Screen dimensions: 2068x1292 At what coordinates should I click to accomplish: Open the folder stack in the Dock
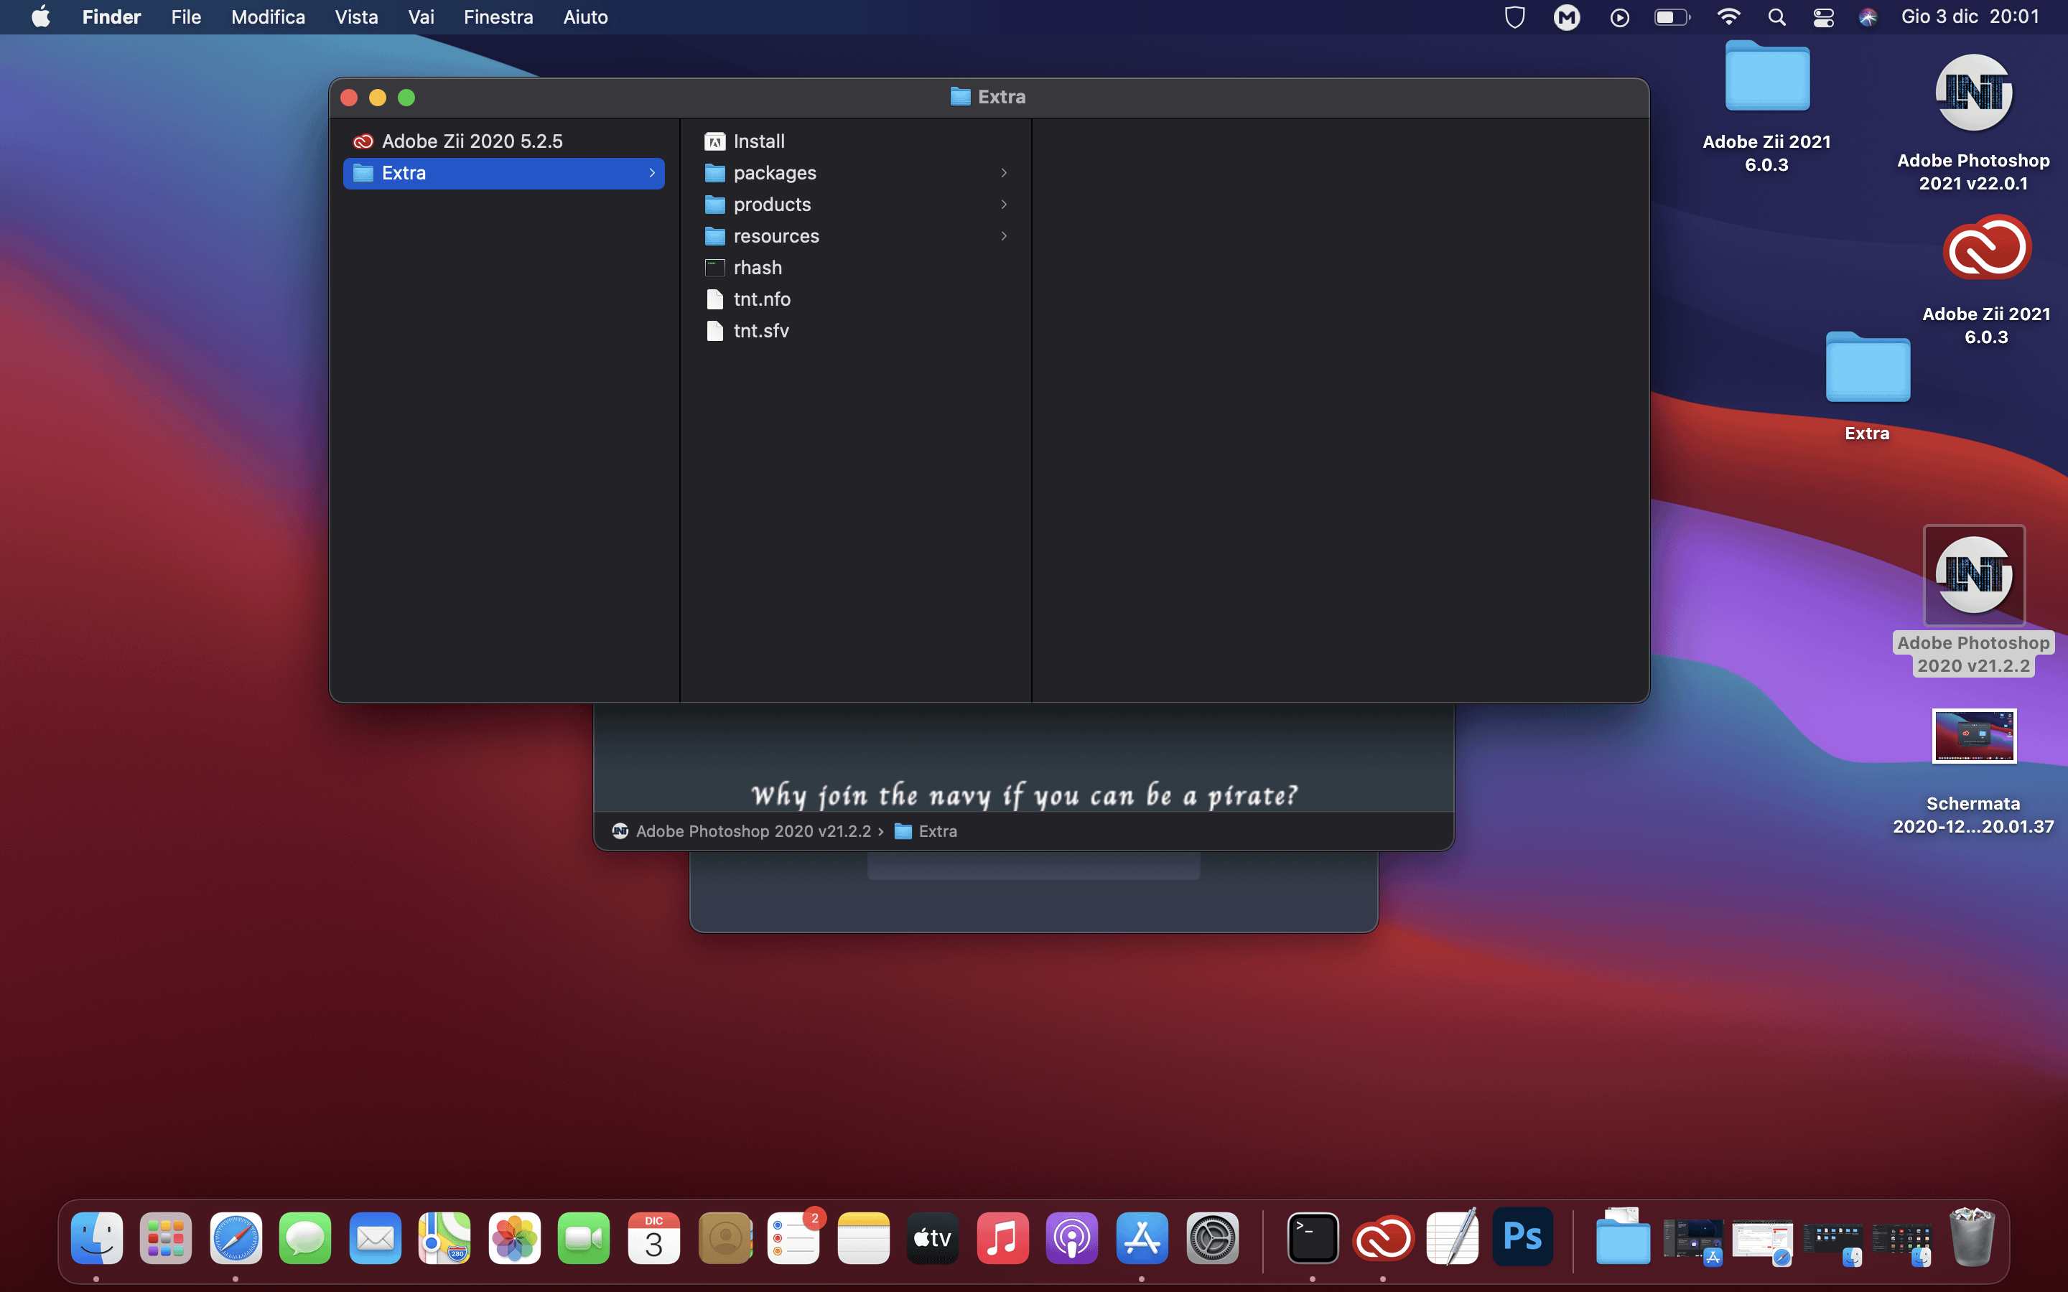(x=1623, y=1237)
